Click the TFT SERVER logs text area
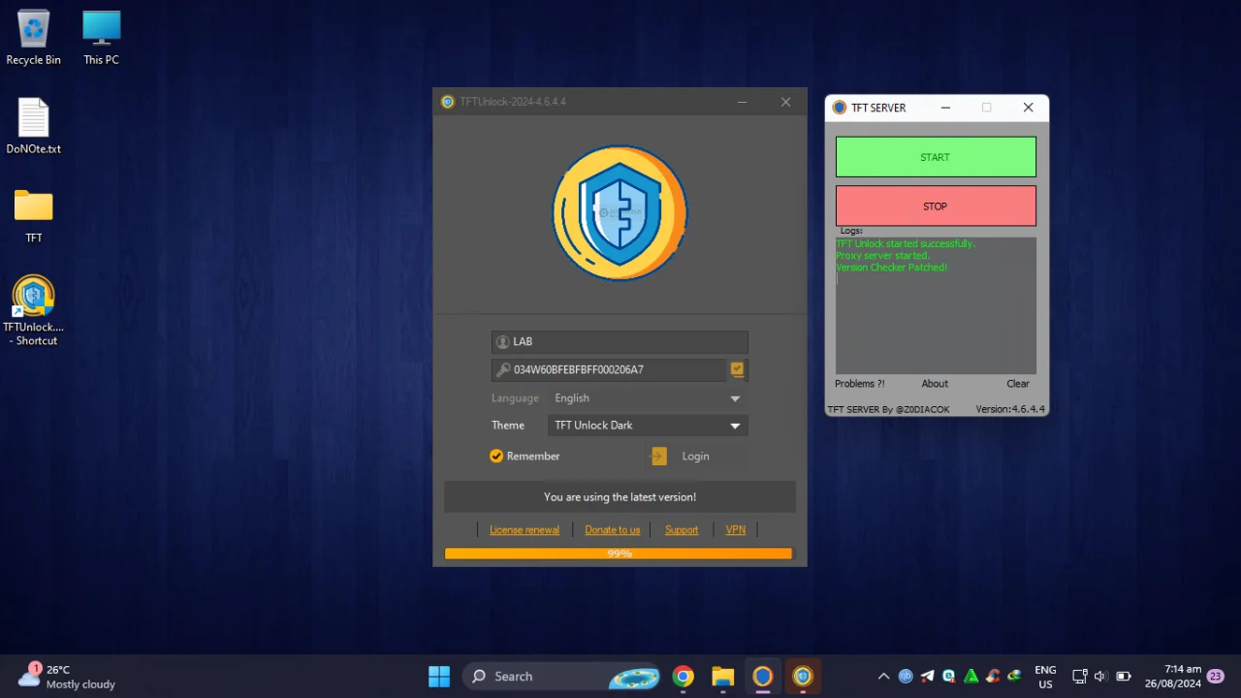 936,305
